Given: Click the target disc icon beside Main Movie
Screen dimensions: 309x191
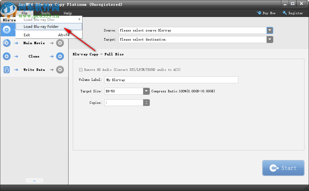Looking at the screenshot, I should click(x=60, y=43).
